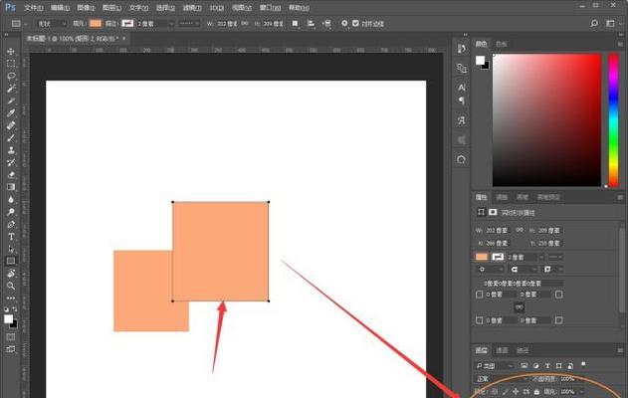Select the History Brush tool
The image size is (628, 398).
point(11,162)
